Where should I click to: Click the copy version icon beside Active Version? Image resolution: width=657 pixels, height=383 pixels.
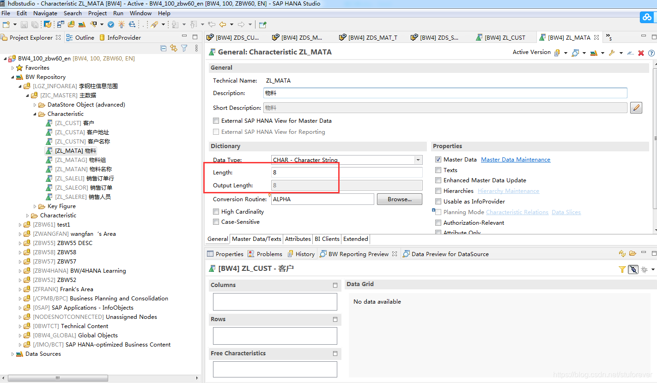click(558, 53)
